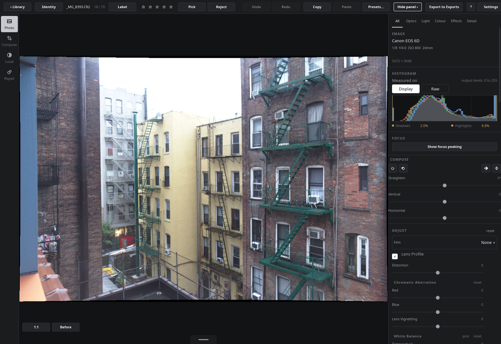This screenshot has height=344, width=501.
Task: Rotate image clockwise in Compose
Action: tap(393, 168)
